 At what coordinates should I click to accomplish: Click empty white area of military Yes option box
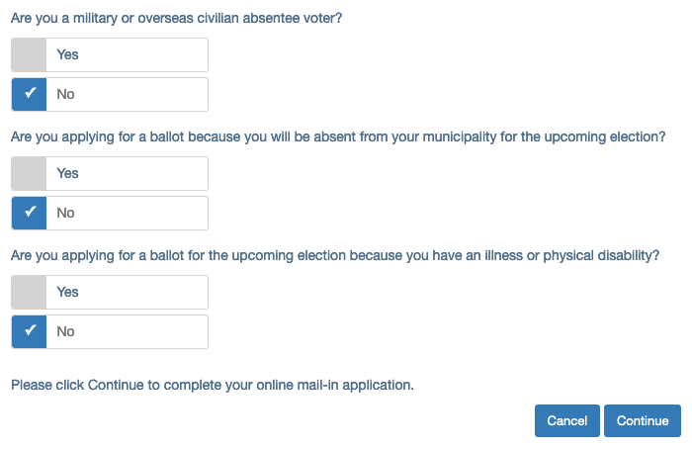click(x=143, y=54)
